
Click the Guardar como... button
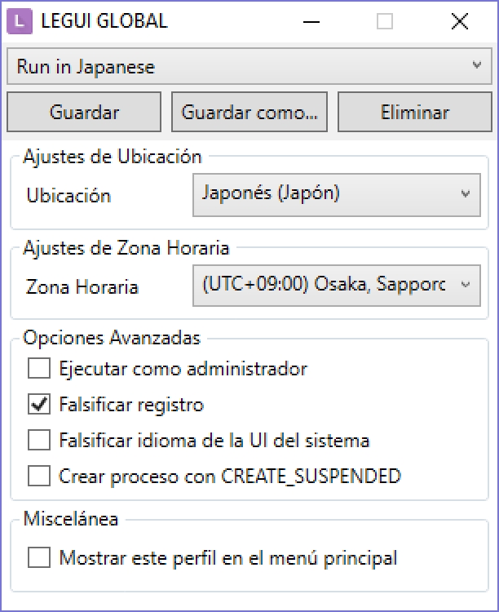[x=249, y=112]
